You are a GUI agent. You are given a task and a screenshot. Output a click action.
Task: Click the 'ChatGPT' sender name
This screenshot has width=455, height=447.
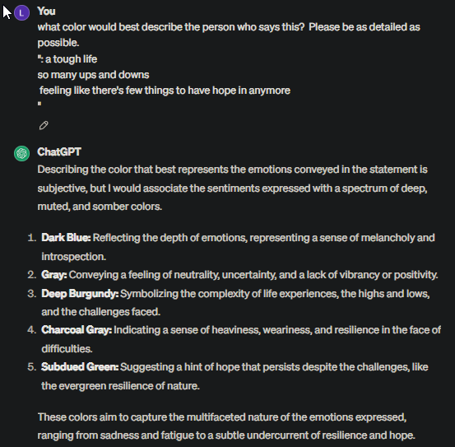(59, 151)
